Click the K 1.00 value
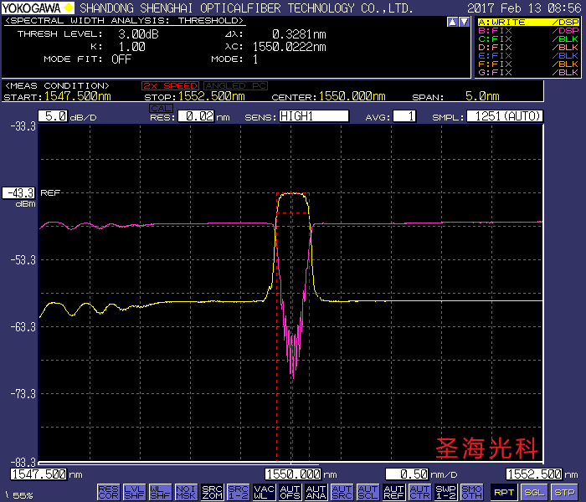This screenshot has height=502, width=586. [x=132, y=47]
